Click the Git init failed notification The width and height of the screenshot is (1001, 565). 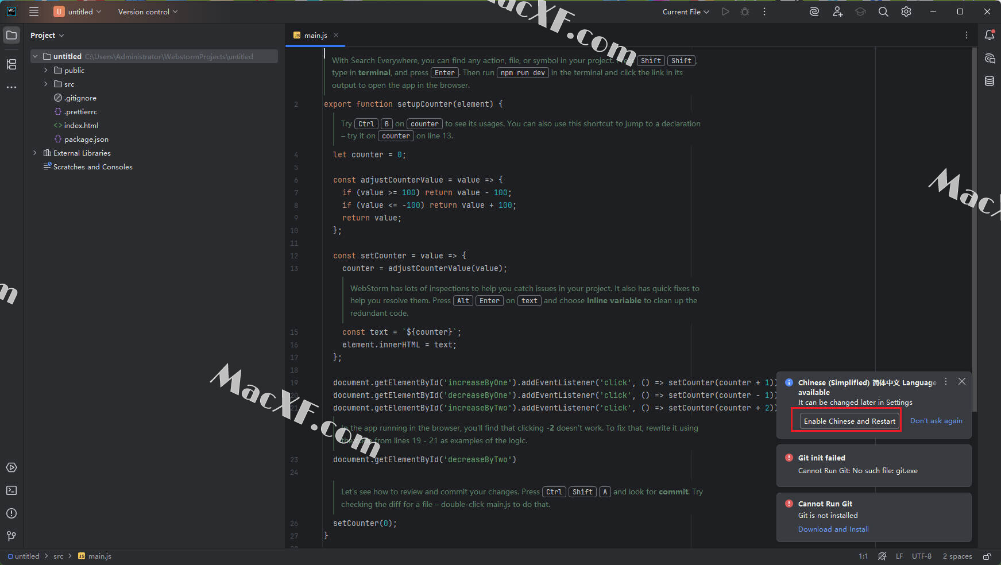874,465
